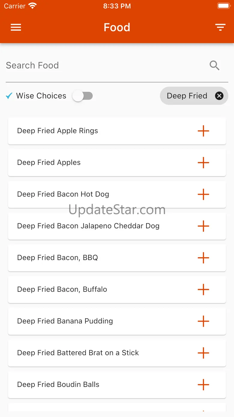Open the hamburger navigation menu

point(16,27)
